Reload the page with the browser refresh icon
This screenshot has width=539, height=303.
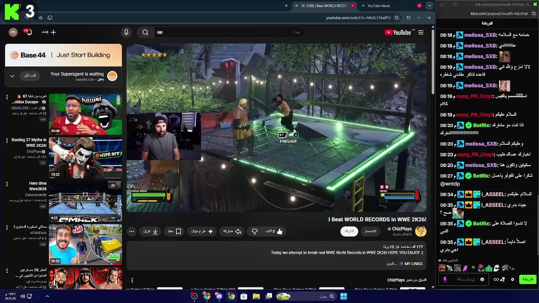pyautogui.click(x=408, y=18)
